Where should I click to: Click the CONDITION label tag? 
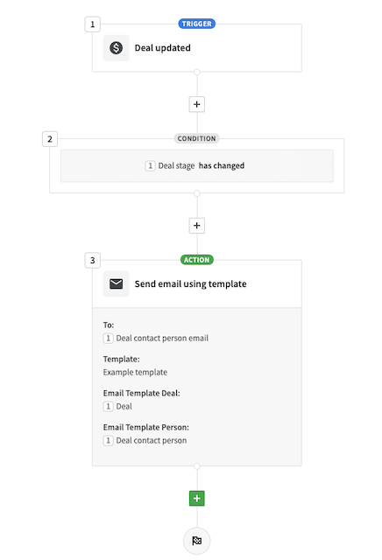pos(197,138)
